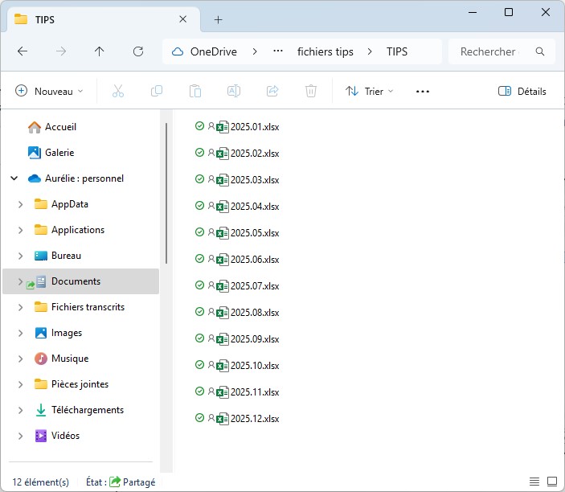This screenshot has width=565, height=492.
Task: Click the Vidéos icon in sidebar
Action: [x=41, y=436]
